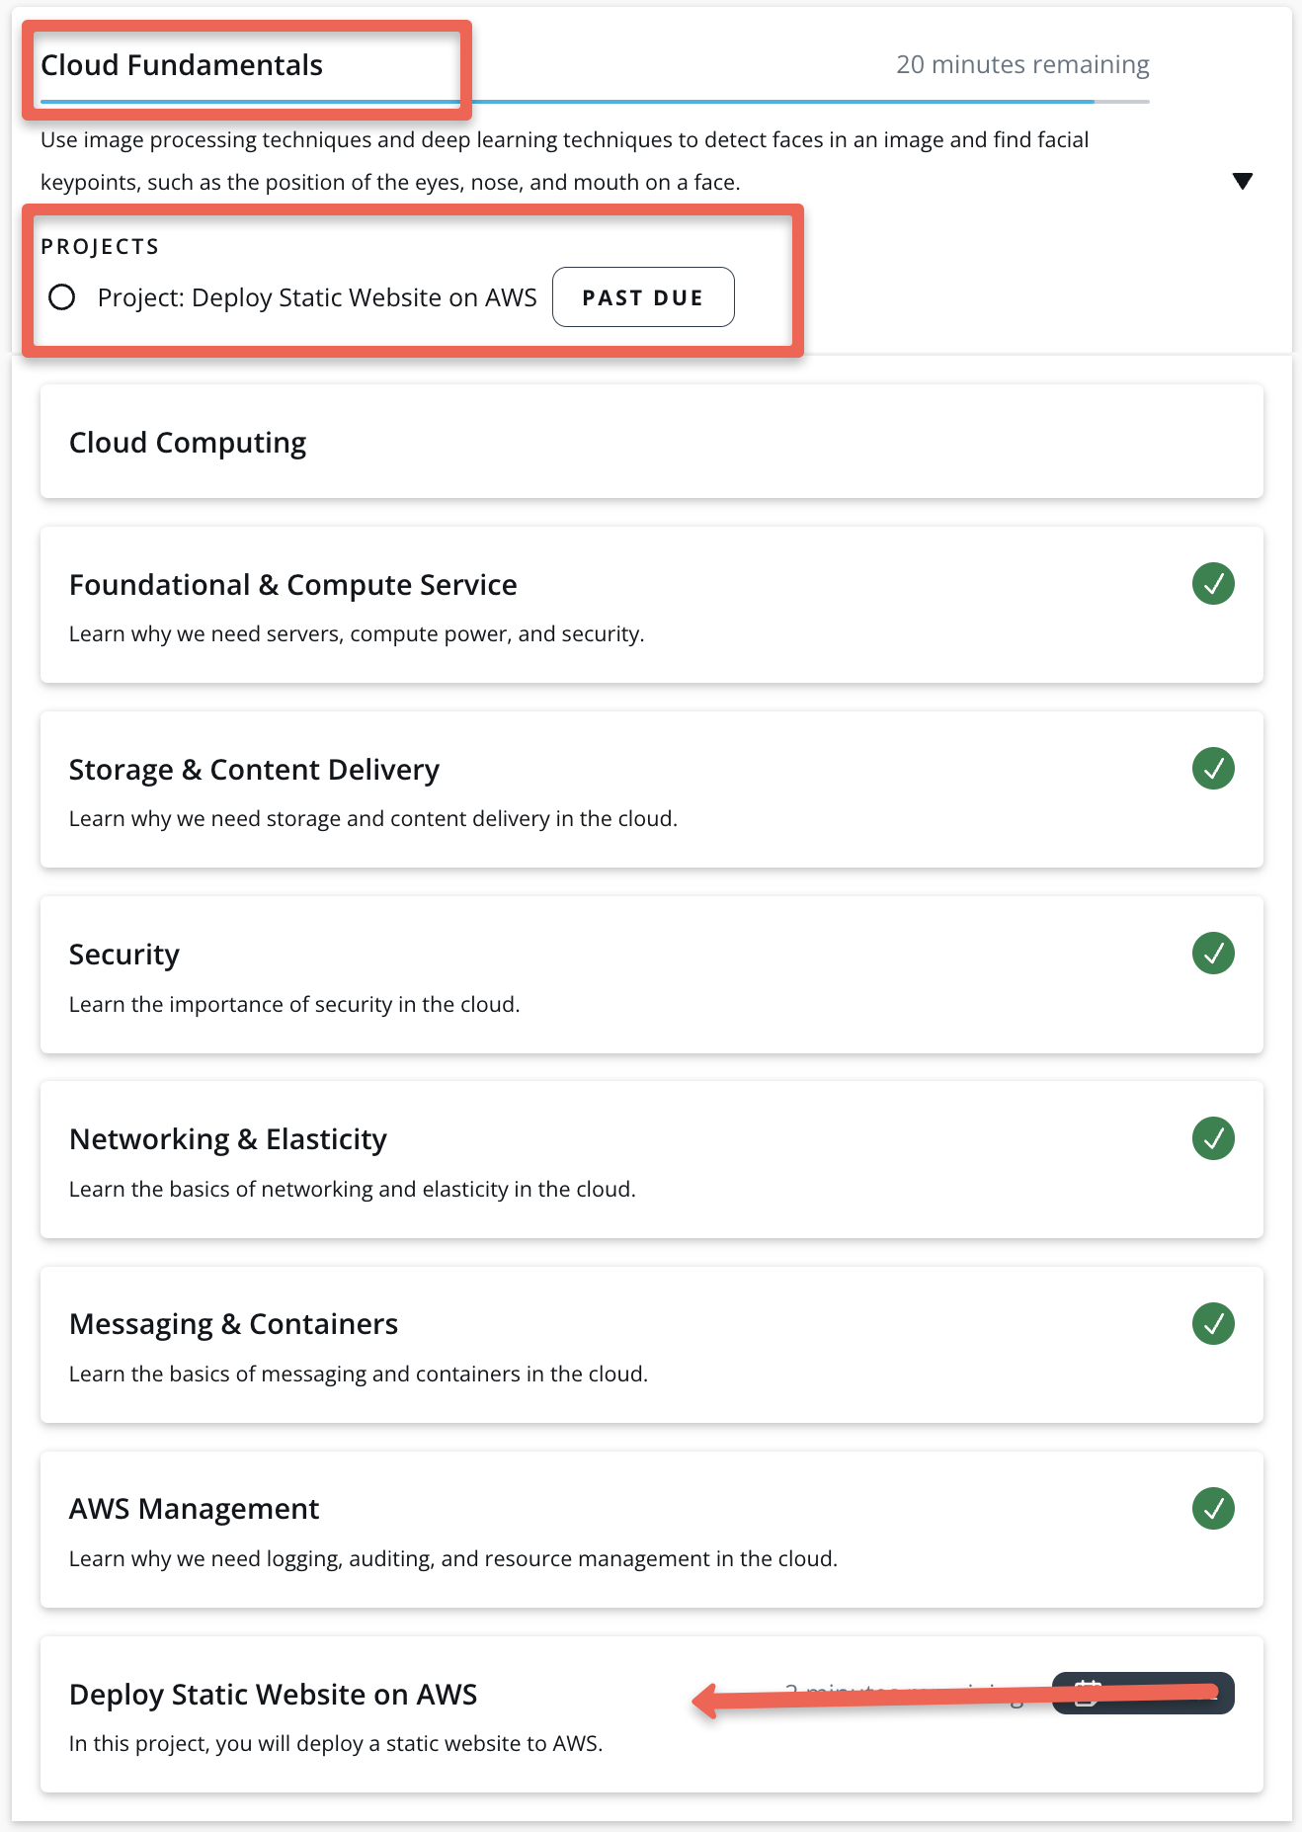Select the project radio circle for Deploy Static Website
This screenshot has width=1302, height=1832.
click(62, 297)
